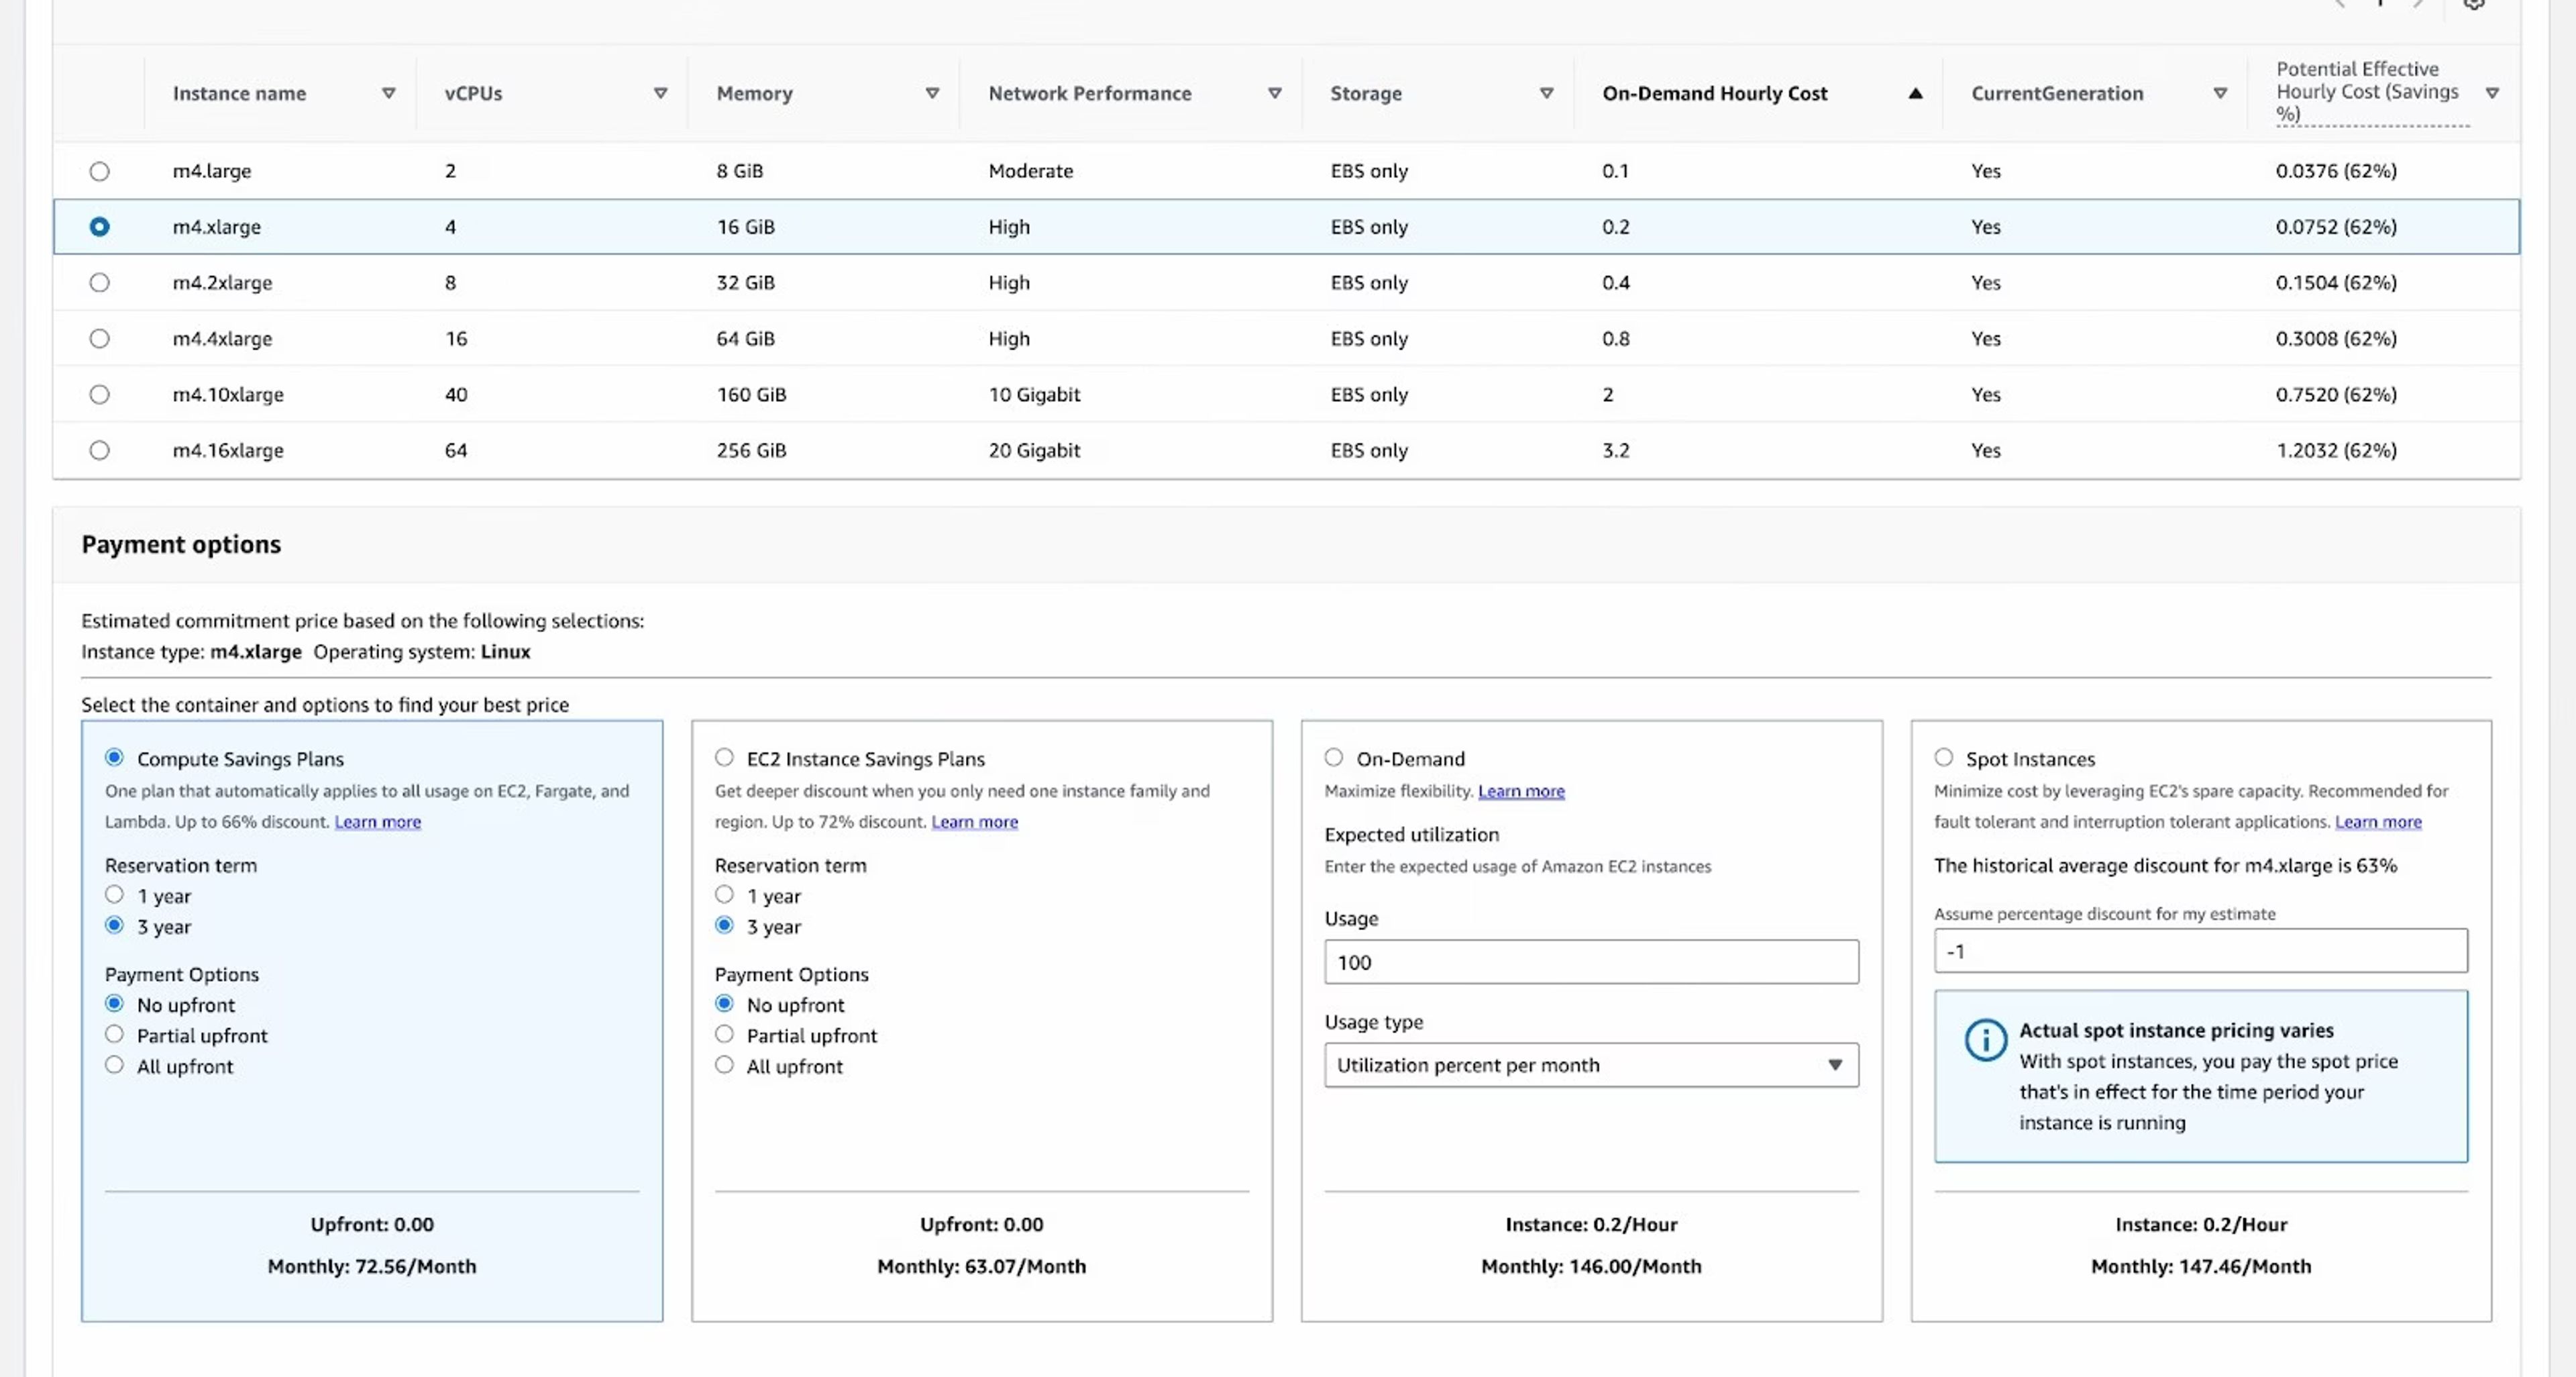The width and height of the screenshot is (2576, 1377).
Task: Click Monthly: 146.00/Month price text
Action: click(x=1591, y=1266)
